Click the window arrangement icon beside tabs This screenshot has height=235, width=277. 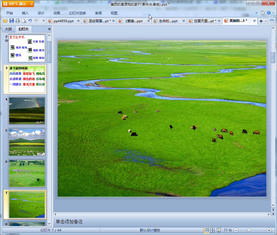click(x=272, y=21)
